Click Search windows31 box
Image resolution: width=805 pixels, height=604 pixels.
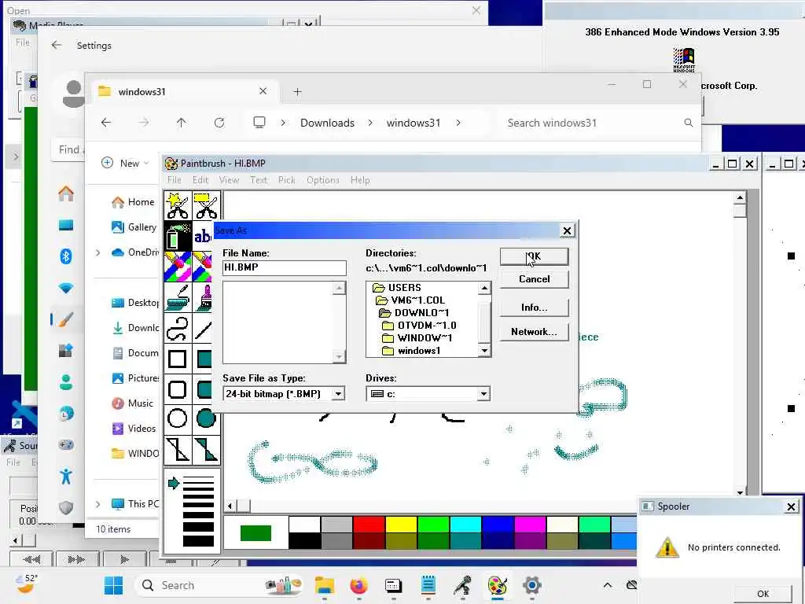(x=598, y=123)
